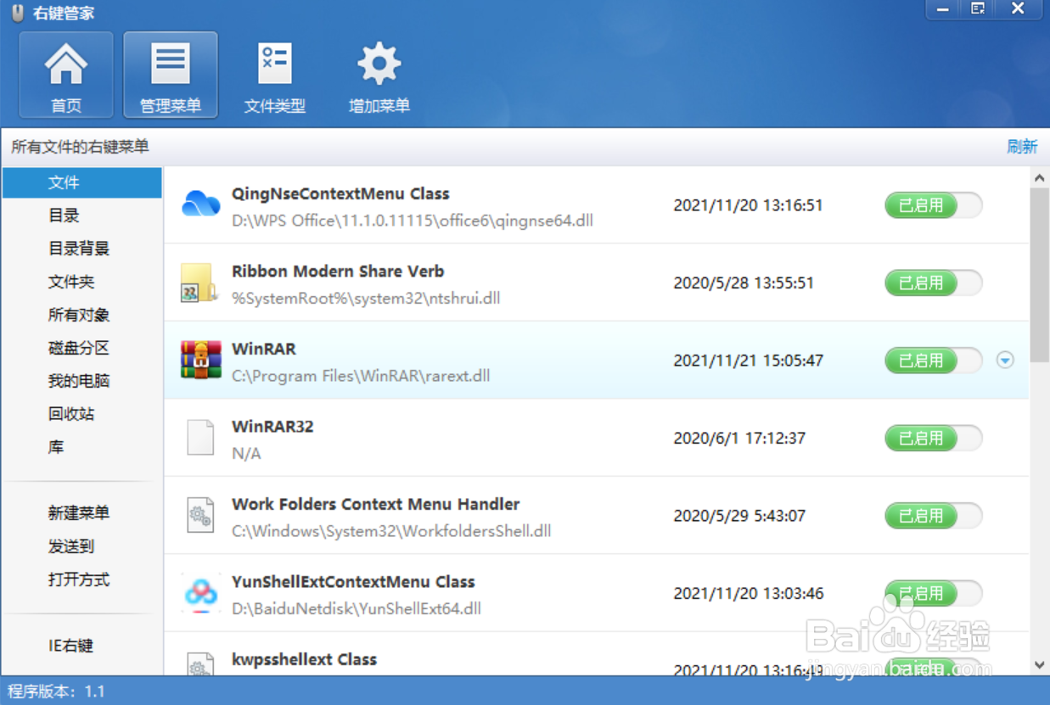Screen dimensions: 1050x705
Task: Click the QingNseContextMenu Class title
Action: (340, 193)
